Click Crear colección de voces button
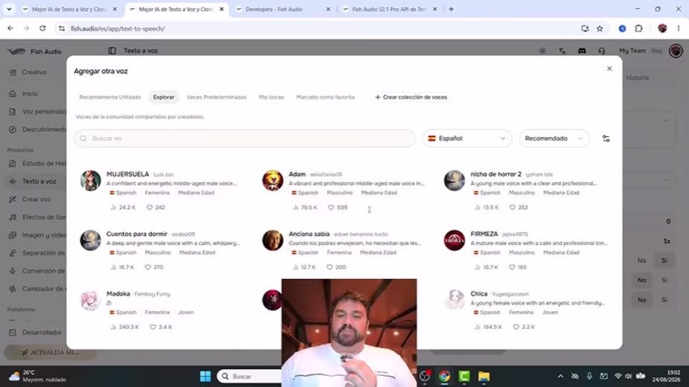Viewport: 689px width, 387px height. tap(411, 97)
